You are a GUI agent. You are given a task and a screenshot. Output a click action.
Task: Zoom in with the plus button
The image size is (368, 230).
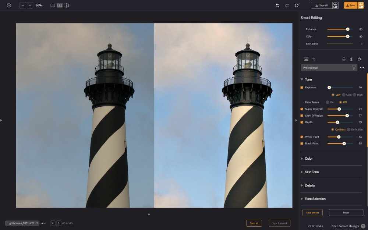click(x=30, y=5)
